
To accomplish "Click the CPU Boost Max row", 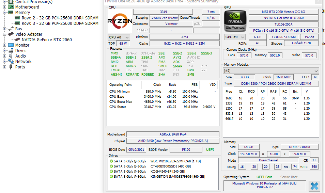I will [x=162, y=102].
